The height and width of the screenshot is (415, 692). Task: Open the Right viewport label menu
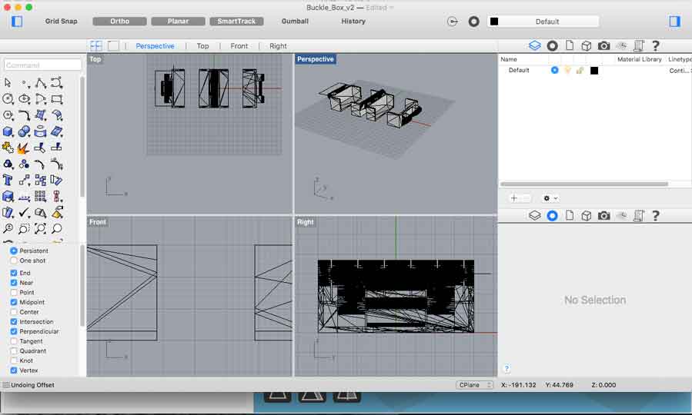pos(306,222)
